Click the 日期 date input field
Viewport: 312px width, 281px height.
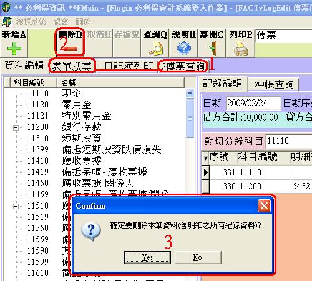point(253,103)
